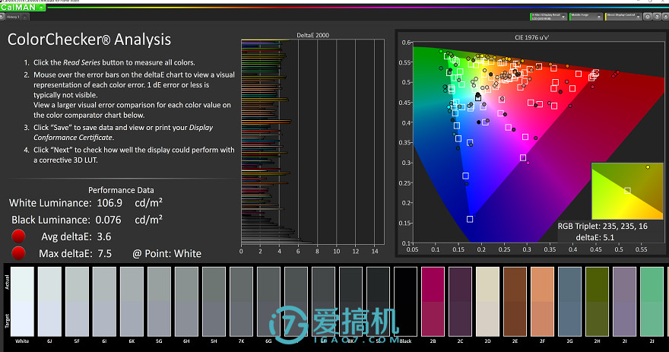Select the 2I mauve purple swatch
The image size is (669, 352).
625,302
